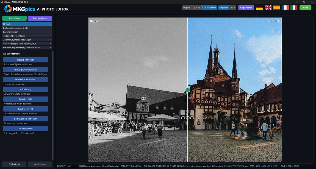316x169 pixels.
Task: Pick the French flag language option
Action: pos(285,8)
